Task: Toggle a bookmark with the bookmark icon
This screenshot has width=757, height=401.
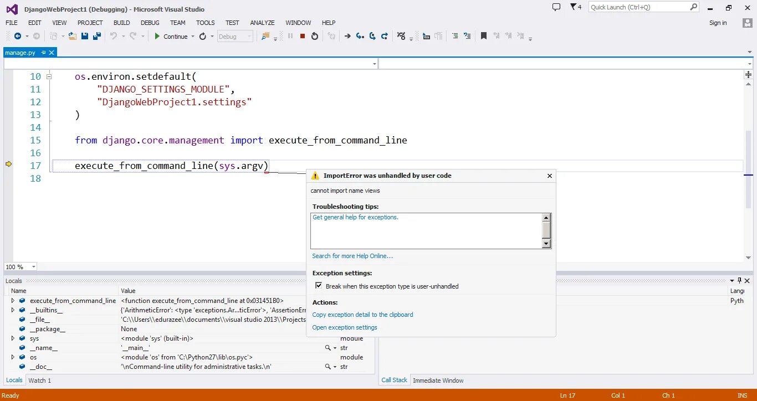Action: pyautogui.click(x=484, y=36)
